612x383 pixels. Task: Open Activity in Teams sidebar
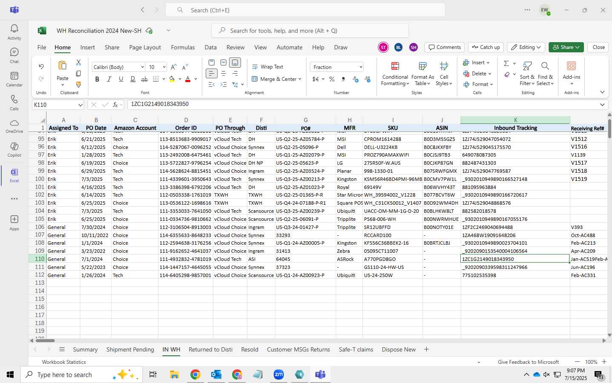click(14, 32)
